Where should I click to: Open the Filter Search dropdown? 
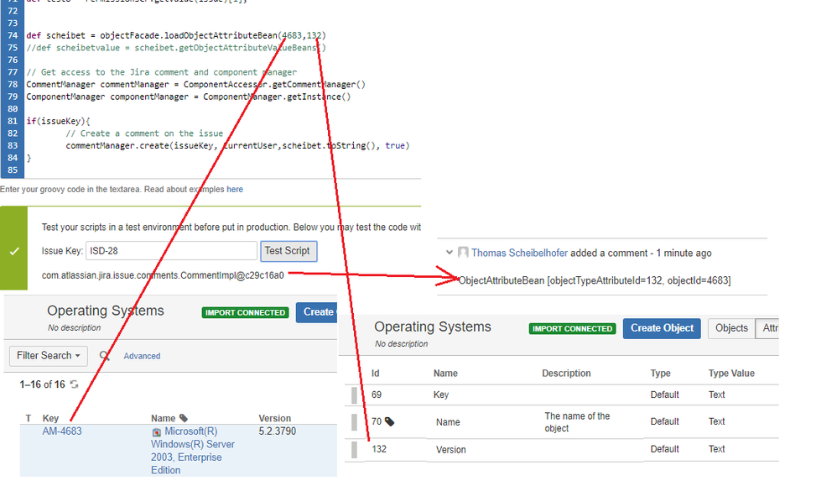pos(49,356)
